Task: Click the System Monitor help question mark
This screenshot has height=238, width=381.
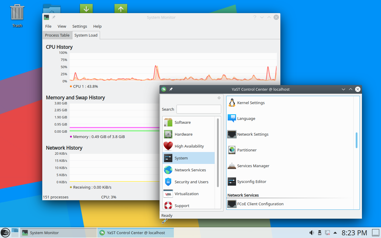Action: coord(255,17)
